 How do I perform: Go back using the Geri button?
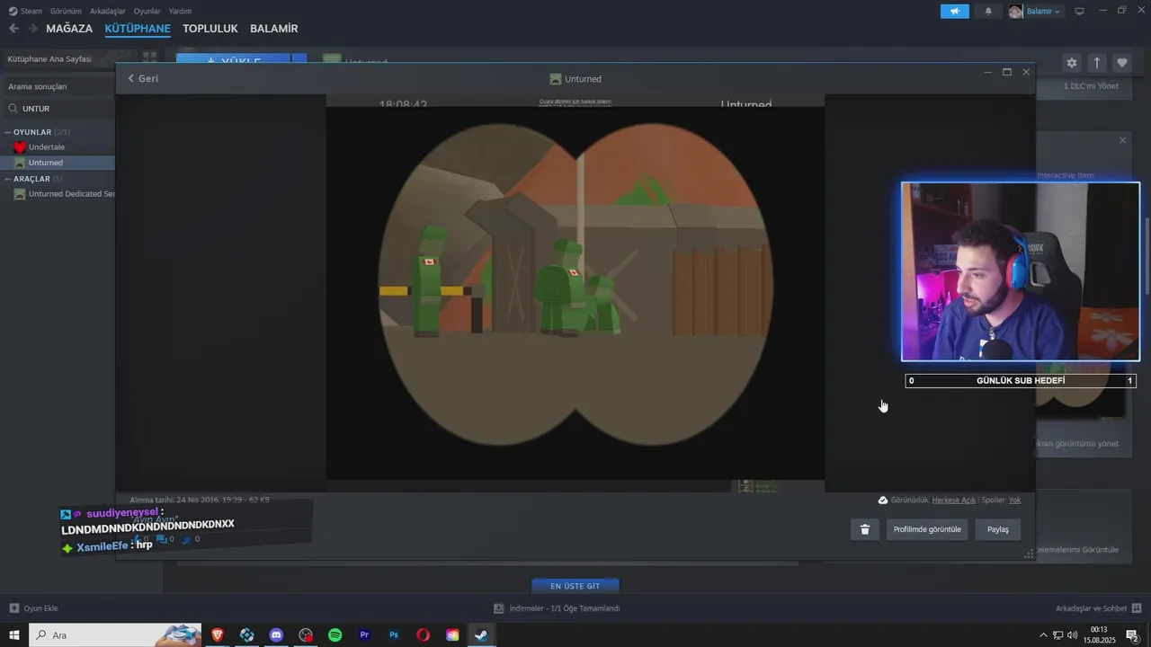[143, 78]
